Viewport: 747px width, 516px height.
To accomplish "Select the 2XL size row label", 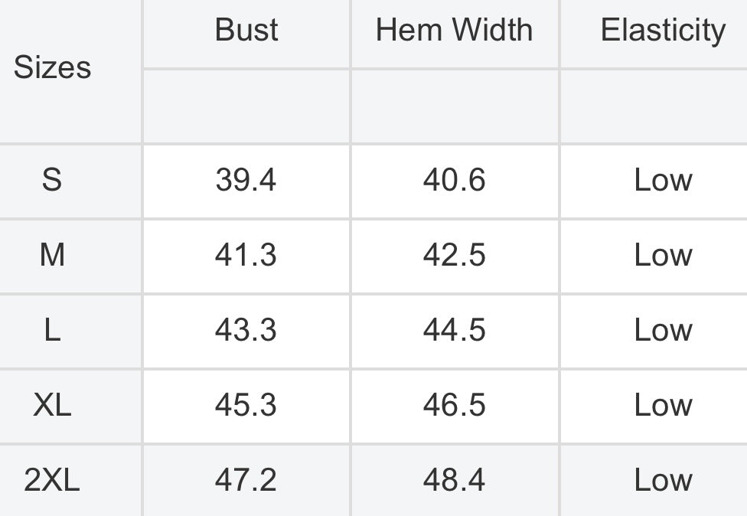I will pyautogui.click(x=52, y=480).
